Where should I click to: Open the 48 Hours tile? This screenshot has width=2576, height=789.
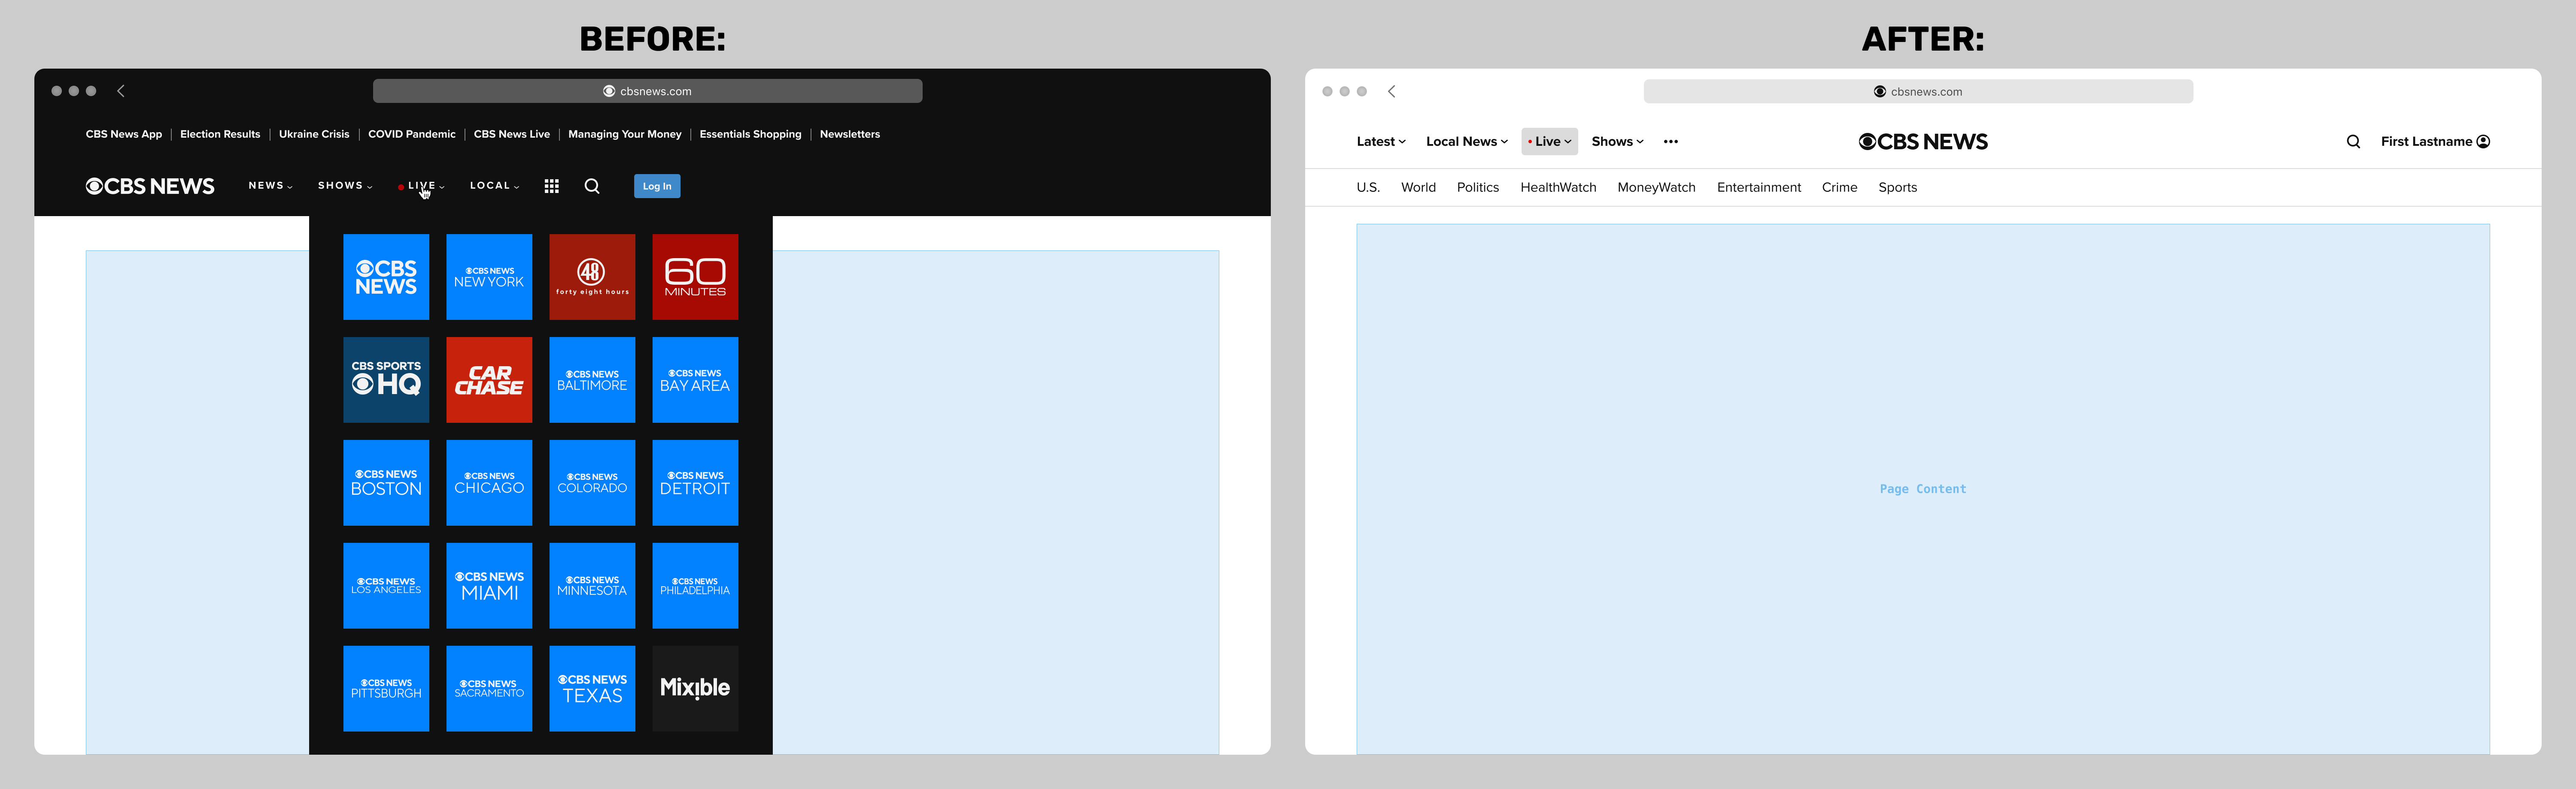592,277
